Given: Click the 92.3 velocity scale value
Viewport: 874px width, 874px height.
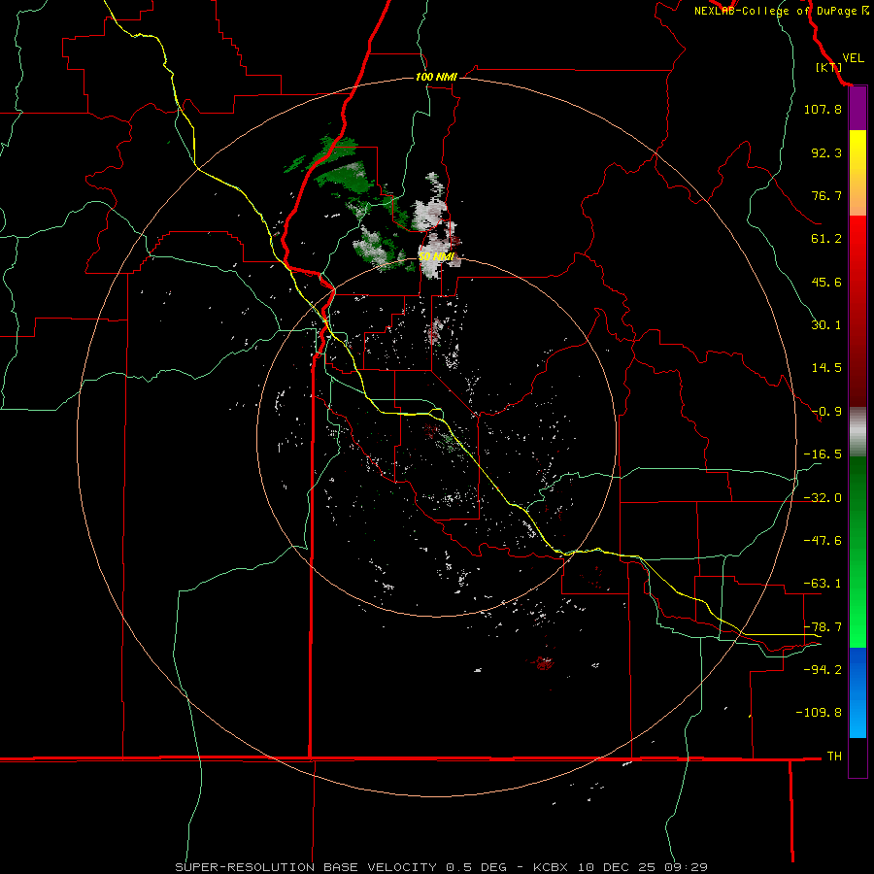Looking at the screenshot, I should [826, 152].
